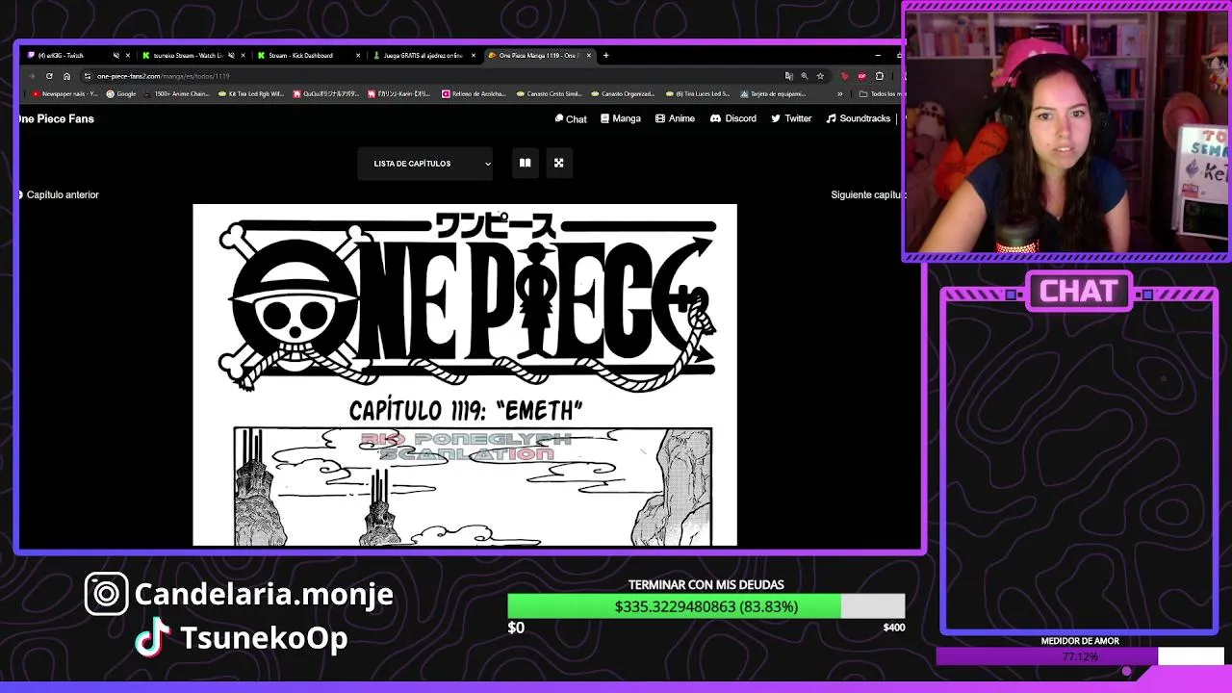Toggle the book reading mode icon
Image resolution: width=1232 pixels, height=693 pixels.
525,163
